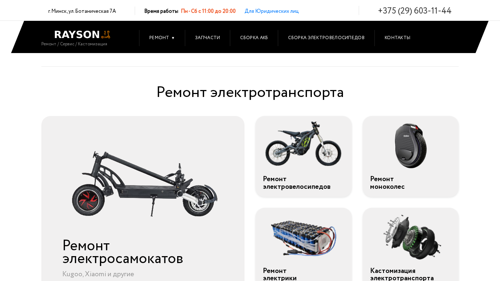
Task: Click the address г. Минск, ул. Ботаническая 7А
Action: click(x=82, y=11)
